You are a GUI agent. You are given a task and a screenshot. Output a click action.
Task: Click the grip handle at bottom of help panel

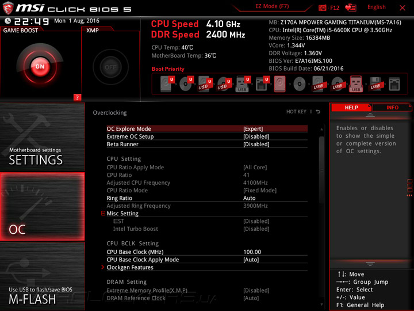click(370, 264)
